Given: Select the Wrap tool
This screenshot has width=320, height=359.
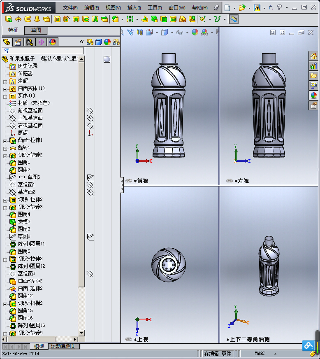Looking at the screenshot, I should (173, 19).
